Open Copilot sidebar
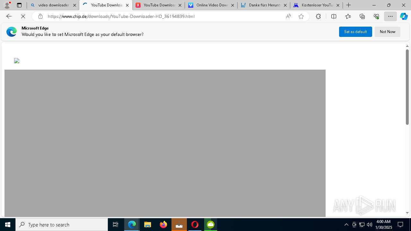This screenshot has height=231, width=411. click(x=404, y=16)
